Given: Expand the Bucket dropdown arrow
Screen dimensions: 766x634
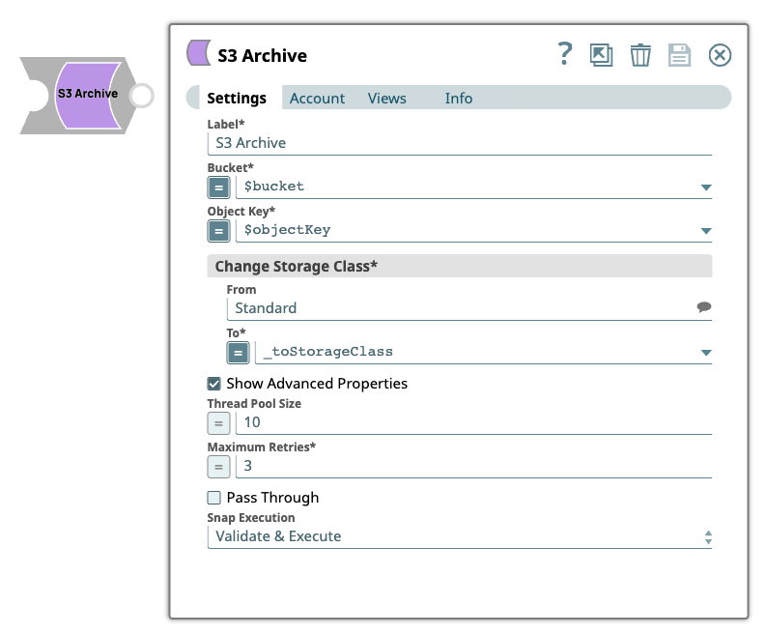Looking at the screenshot, I should (705, 187).
